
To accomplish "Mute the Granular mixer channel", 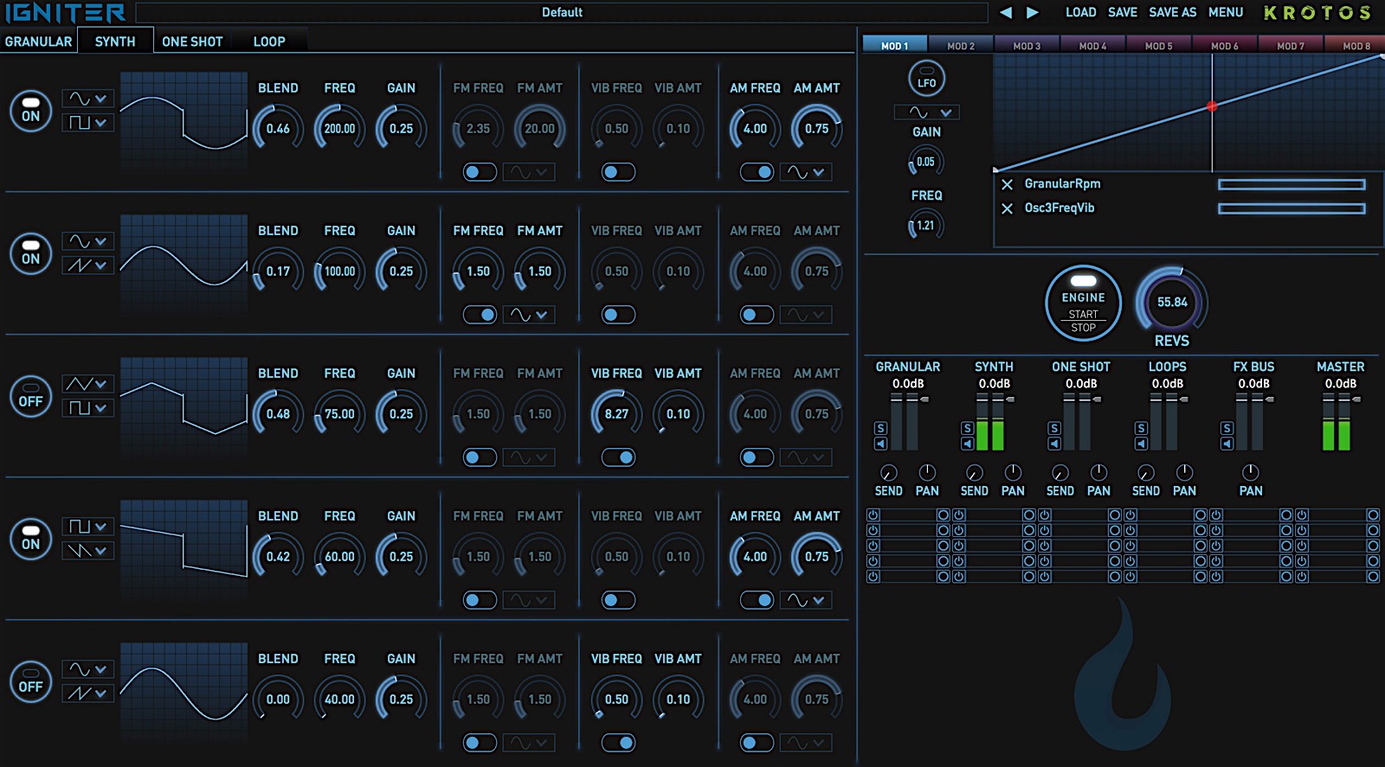I will 880,444.
